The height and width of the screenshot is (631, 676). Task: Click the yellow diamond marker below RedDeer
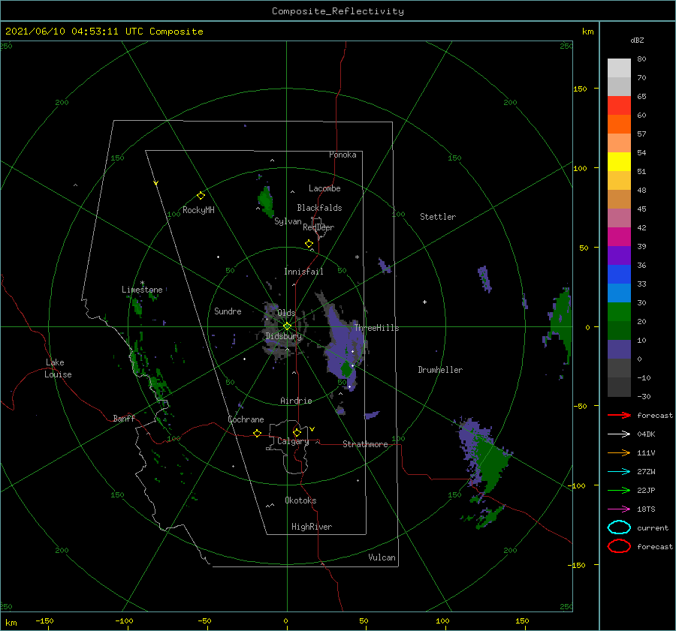pos(309,243)
